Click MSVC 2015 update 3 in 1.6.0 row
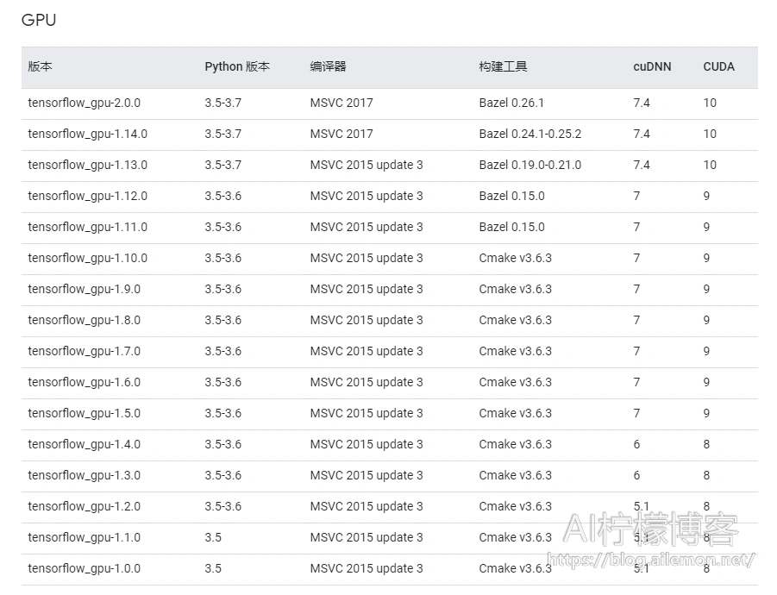The width and height of the screenshot is (777, 595). pyautogui.click(x=367, y=383)
